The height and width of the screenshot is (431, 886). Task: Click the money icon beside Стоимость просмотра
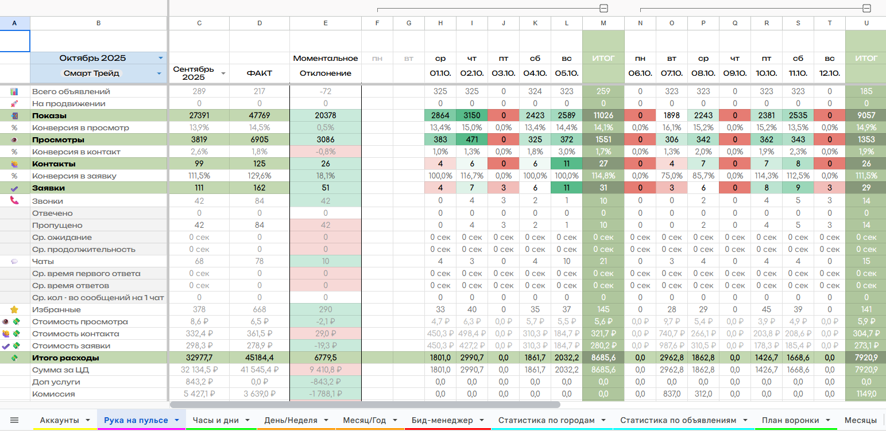pyautogui.click(x=17, y=321)
